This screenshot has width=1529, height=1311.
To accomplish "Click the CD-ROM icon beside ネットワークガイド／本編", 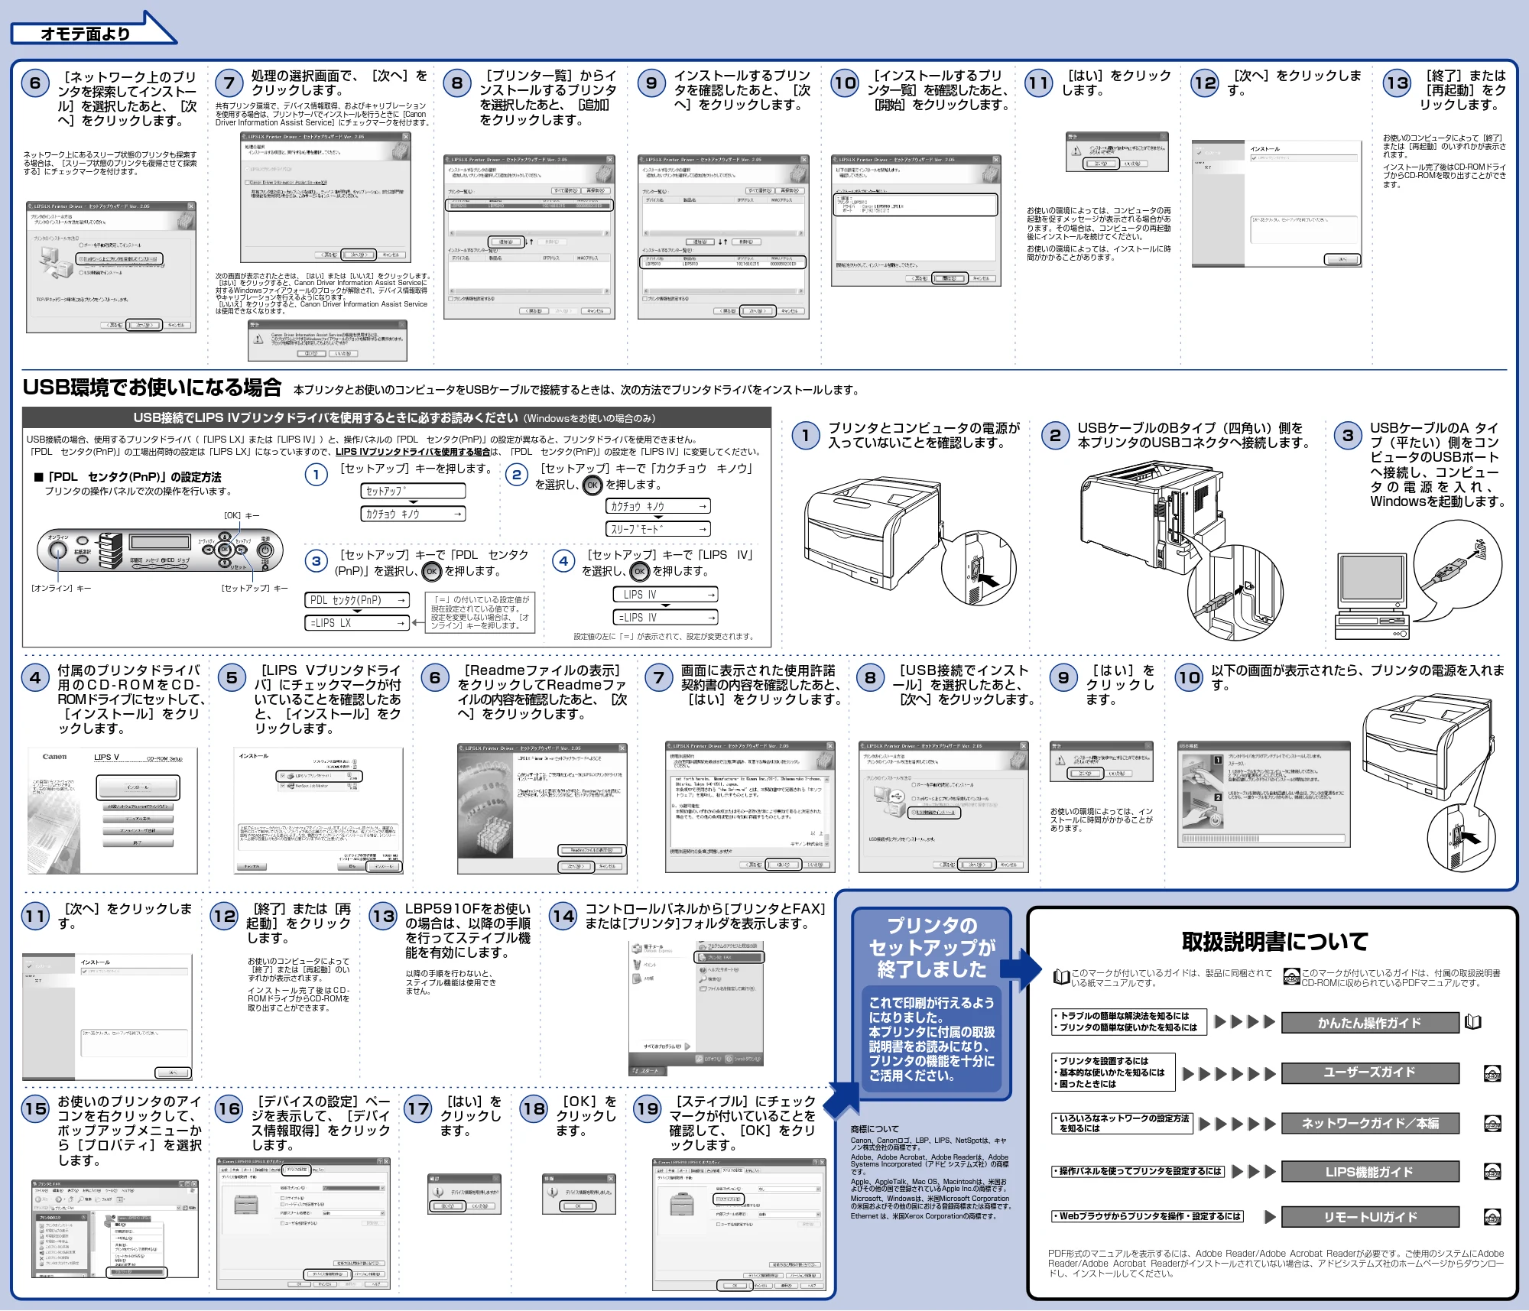I will point(1492,1123).
